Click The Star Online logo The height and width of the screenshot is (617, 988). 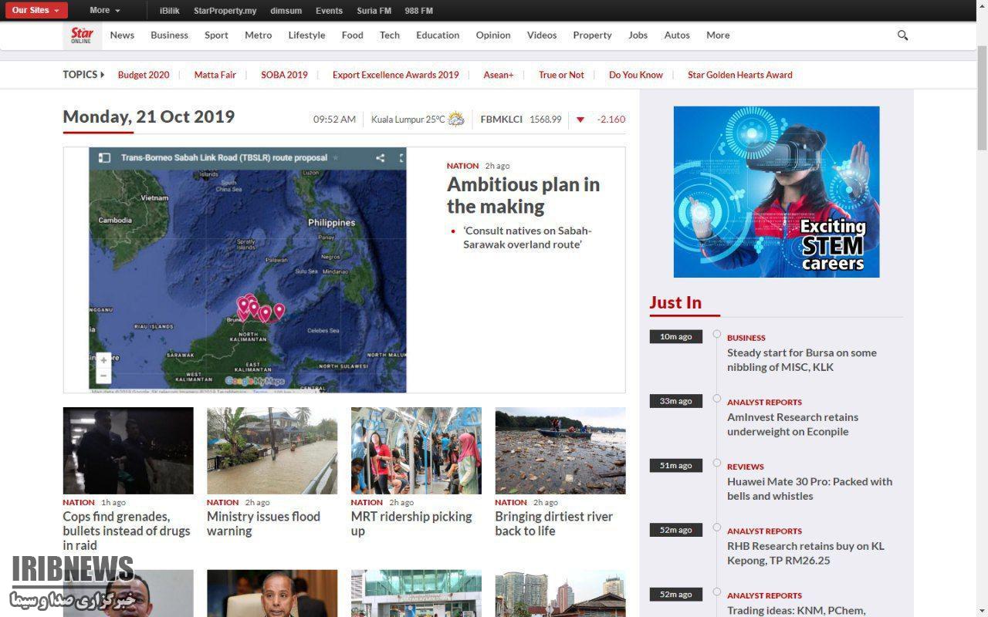coord(82,35)
